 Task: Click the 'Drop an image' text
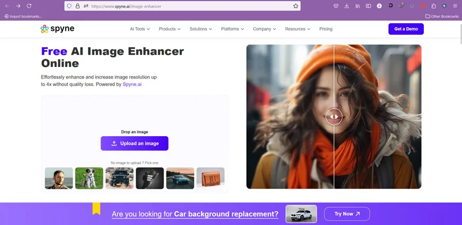pos(135,132)
